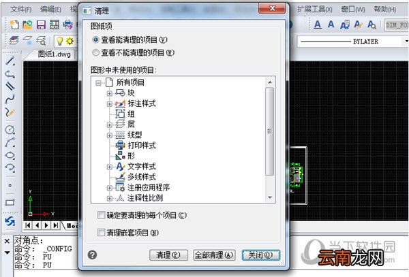Collapse the 所有项目 tree root

pyautogui.click(x=98, y=83)
